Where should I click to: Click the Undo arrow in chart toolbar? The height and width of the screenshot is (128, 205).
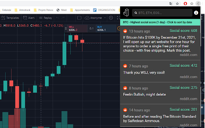58,18
